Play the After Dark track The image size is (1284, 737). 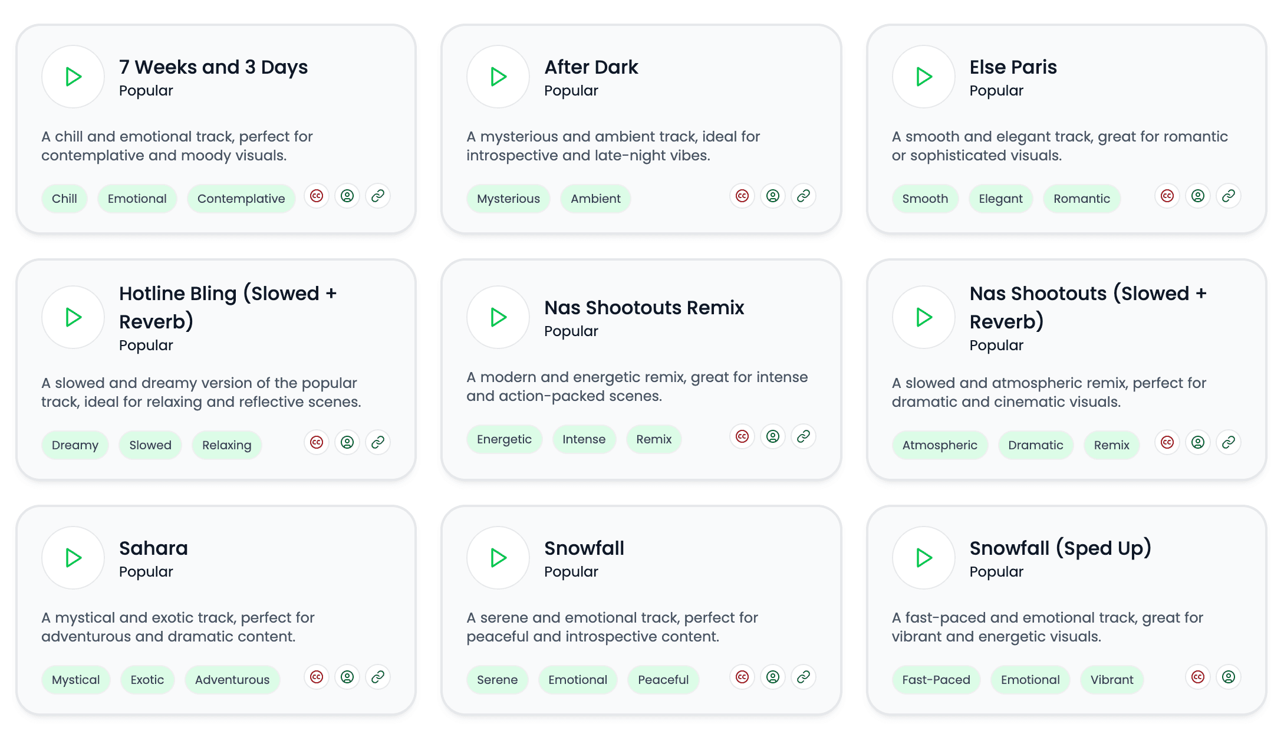coord(498,77)
